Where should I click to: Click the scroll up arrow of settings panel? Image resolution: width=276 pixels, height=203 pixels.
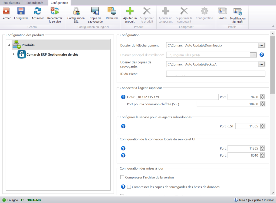tap(272, 33)
